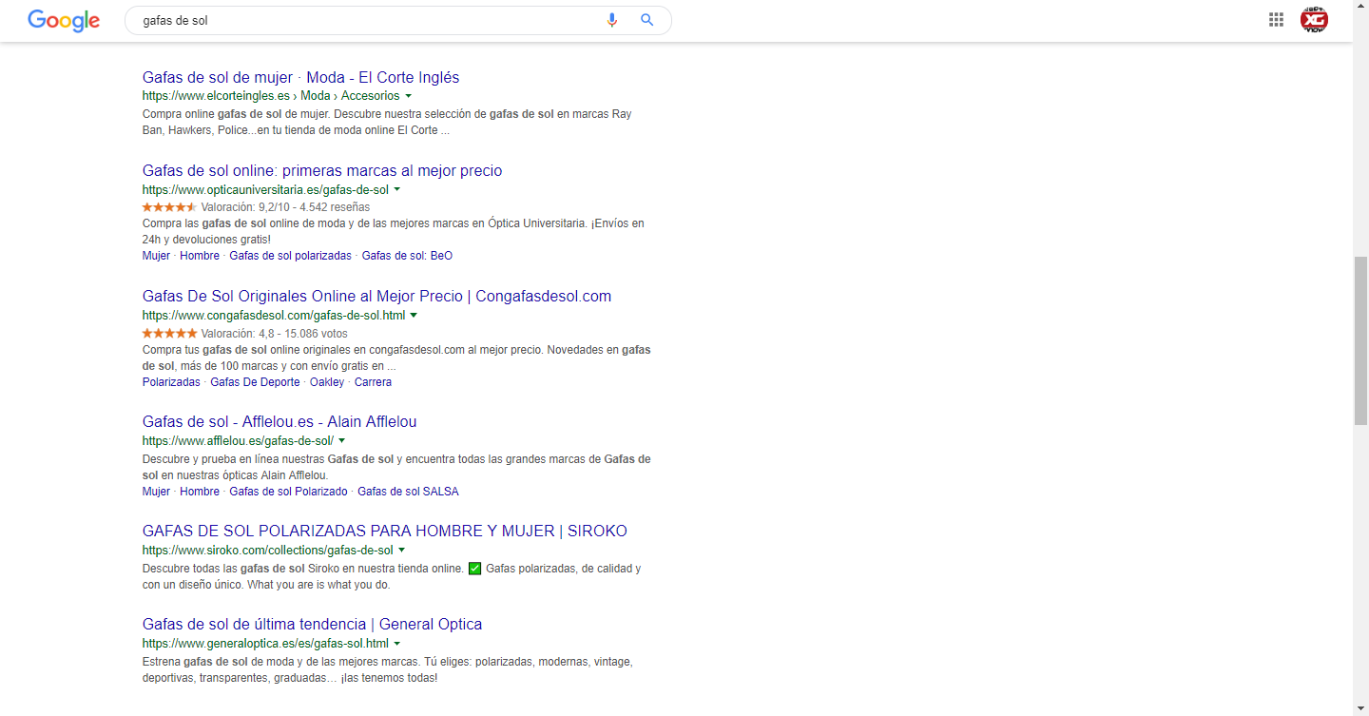This screenshot has width=1369, height=716.
Task: Click the elcorteingles.es green URL text
Action: (x=271, y=96)
